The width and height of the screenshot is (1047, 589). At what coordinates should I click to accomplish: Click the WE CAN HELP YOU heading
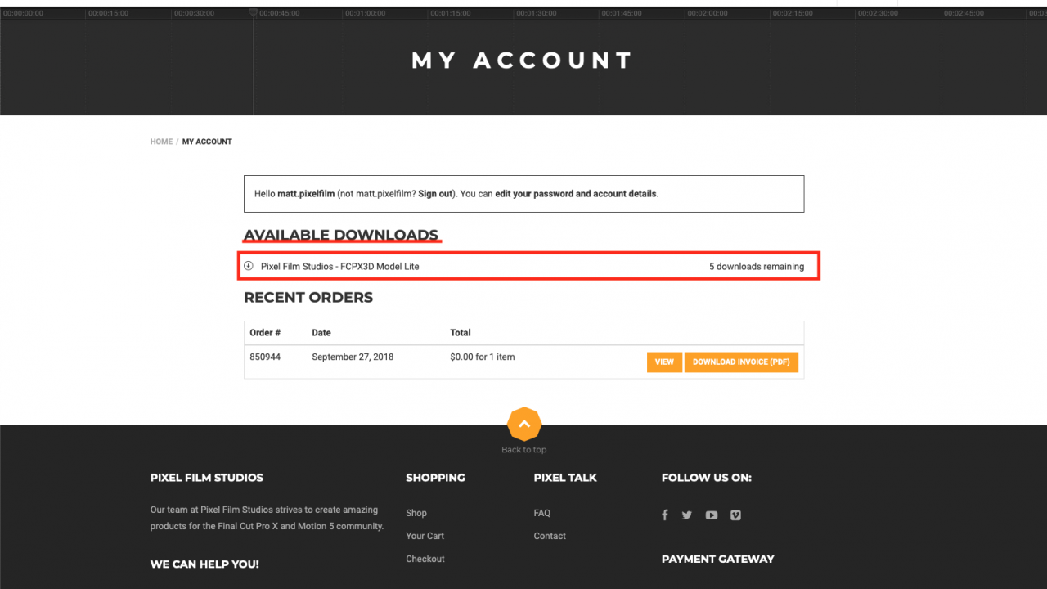204,564
